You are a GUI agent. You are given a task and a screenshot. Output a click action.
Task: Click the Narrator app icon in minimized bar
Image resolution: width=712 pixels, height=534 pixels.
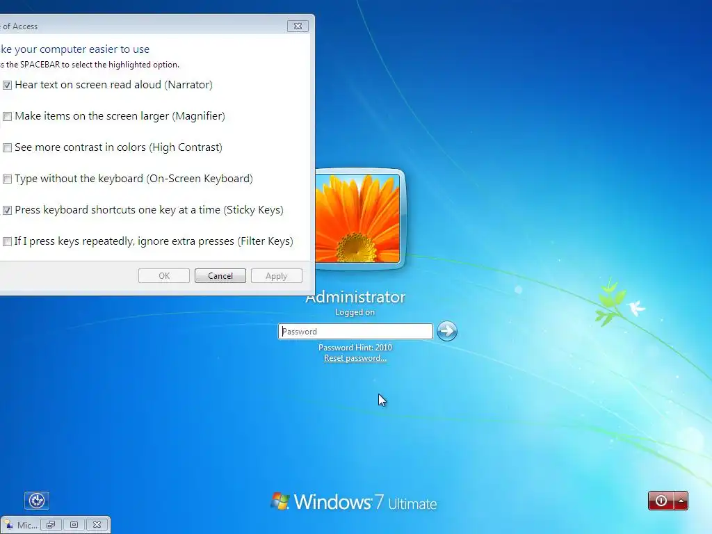tap(9, 525)
